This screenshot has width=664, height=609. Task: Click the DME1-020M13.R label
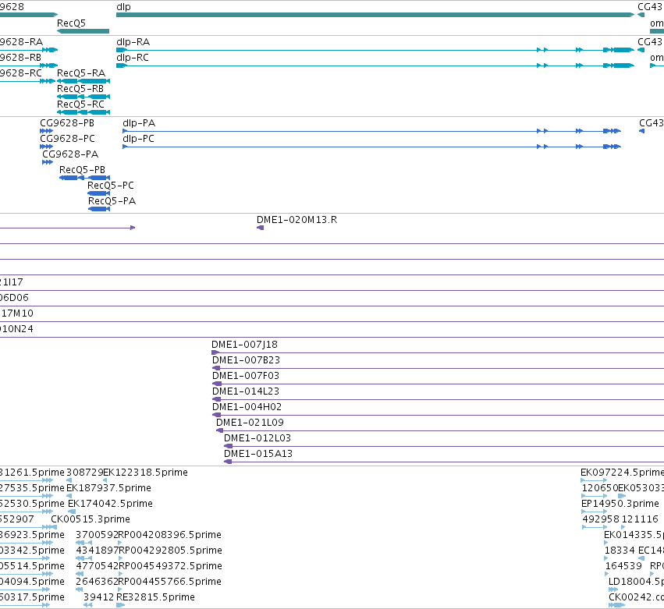[x=296, y=220]
